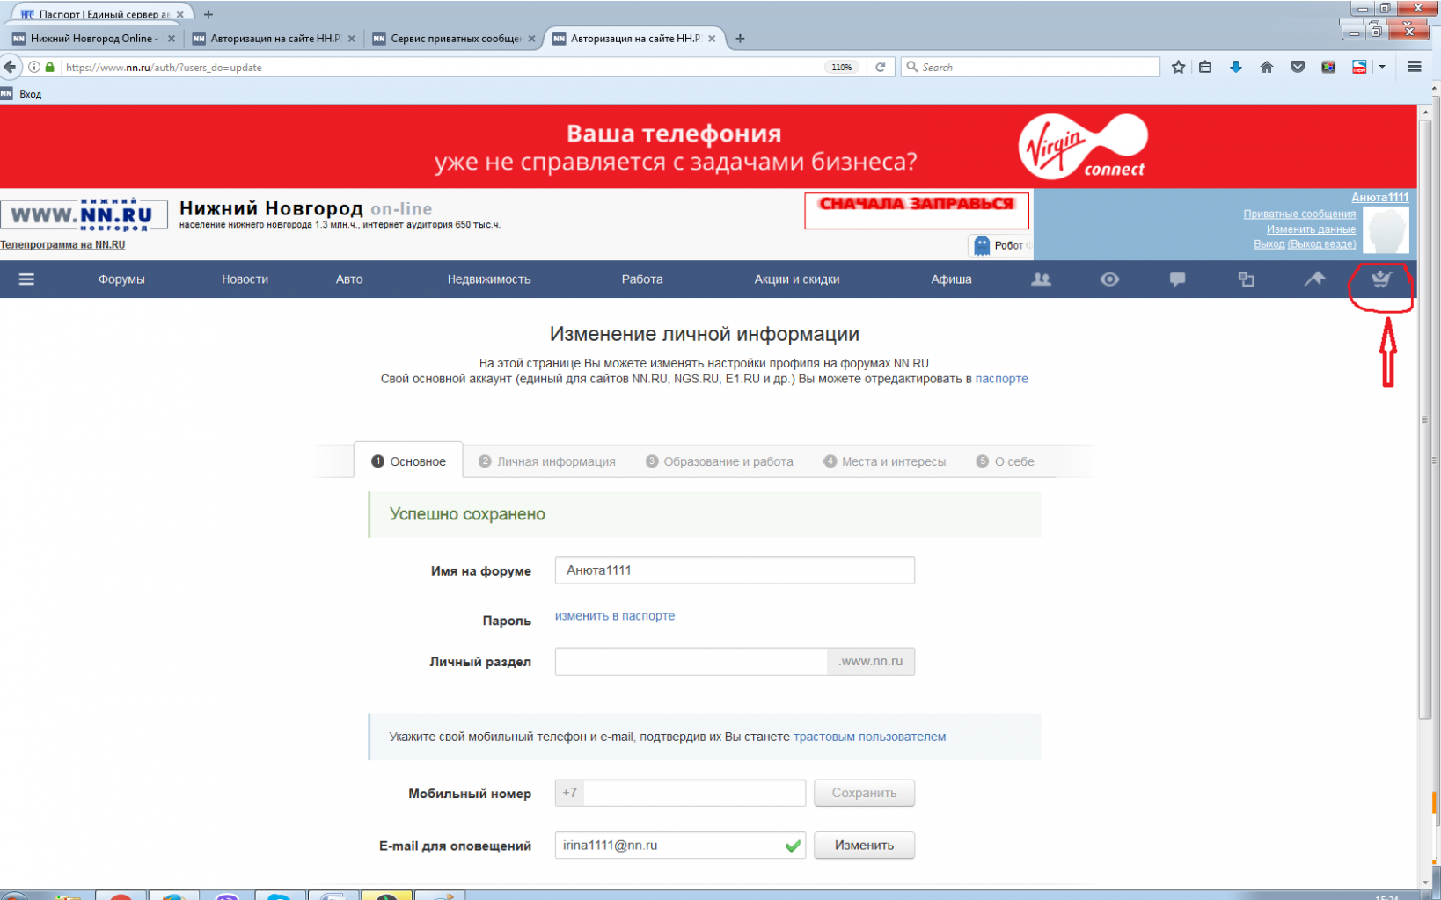
Task: Click the upward arrow icon in navbar
Action: point(1314,279)
